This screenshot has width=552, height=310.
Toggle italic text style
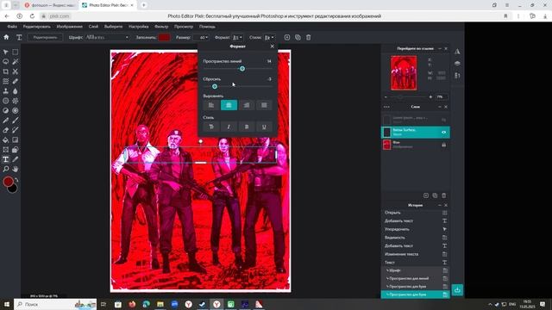229,127
